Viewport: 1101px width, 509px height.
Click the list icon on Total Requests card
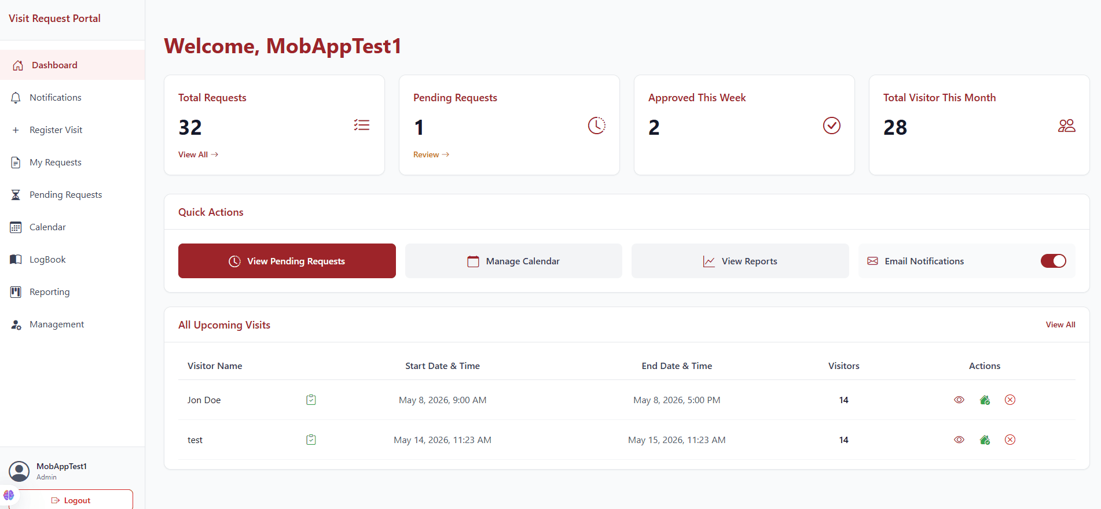[x=362, y=125]
